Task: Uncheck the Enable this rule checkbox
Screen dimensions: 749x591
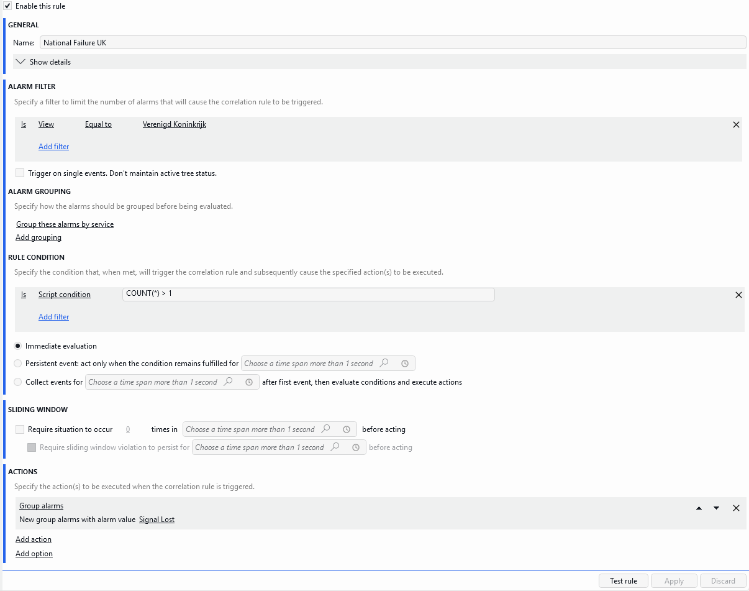Action: point(7,6)
